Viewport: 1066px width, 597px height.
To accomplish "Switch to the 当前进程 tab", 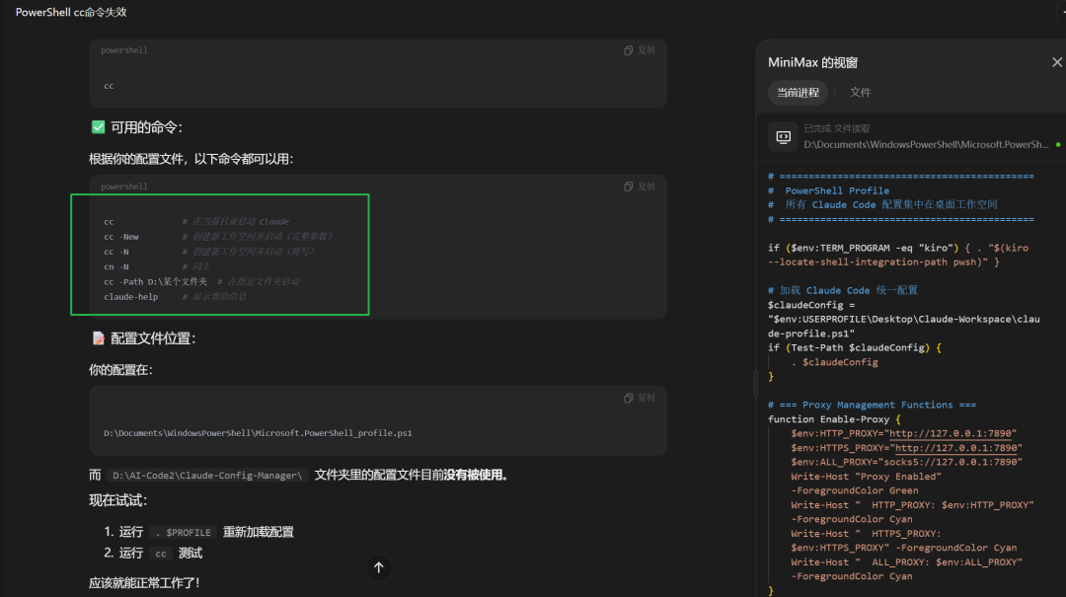I will click(x=798, y=93).
